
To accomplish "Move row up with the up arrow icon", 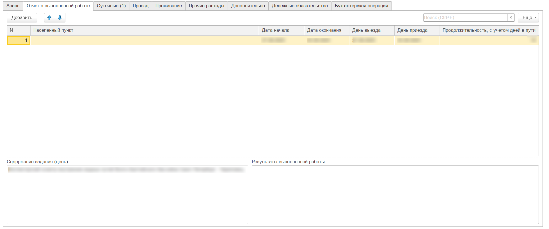I will pyautogui.click(x=49, y=18).
